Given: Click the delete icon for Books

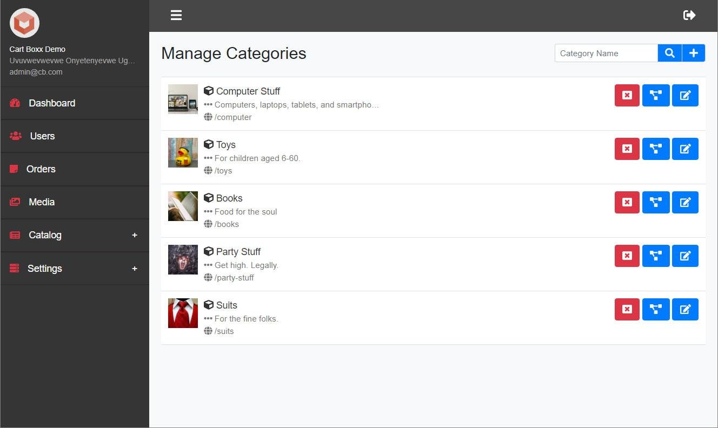Looking at the screenshot, I should click(x=627, y=202).
